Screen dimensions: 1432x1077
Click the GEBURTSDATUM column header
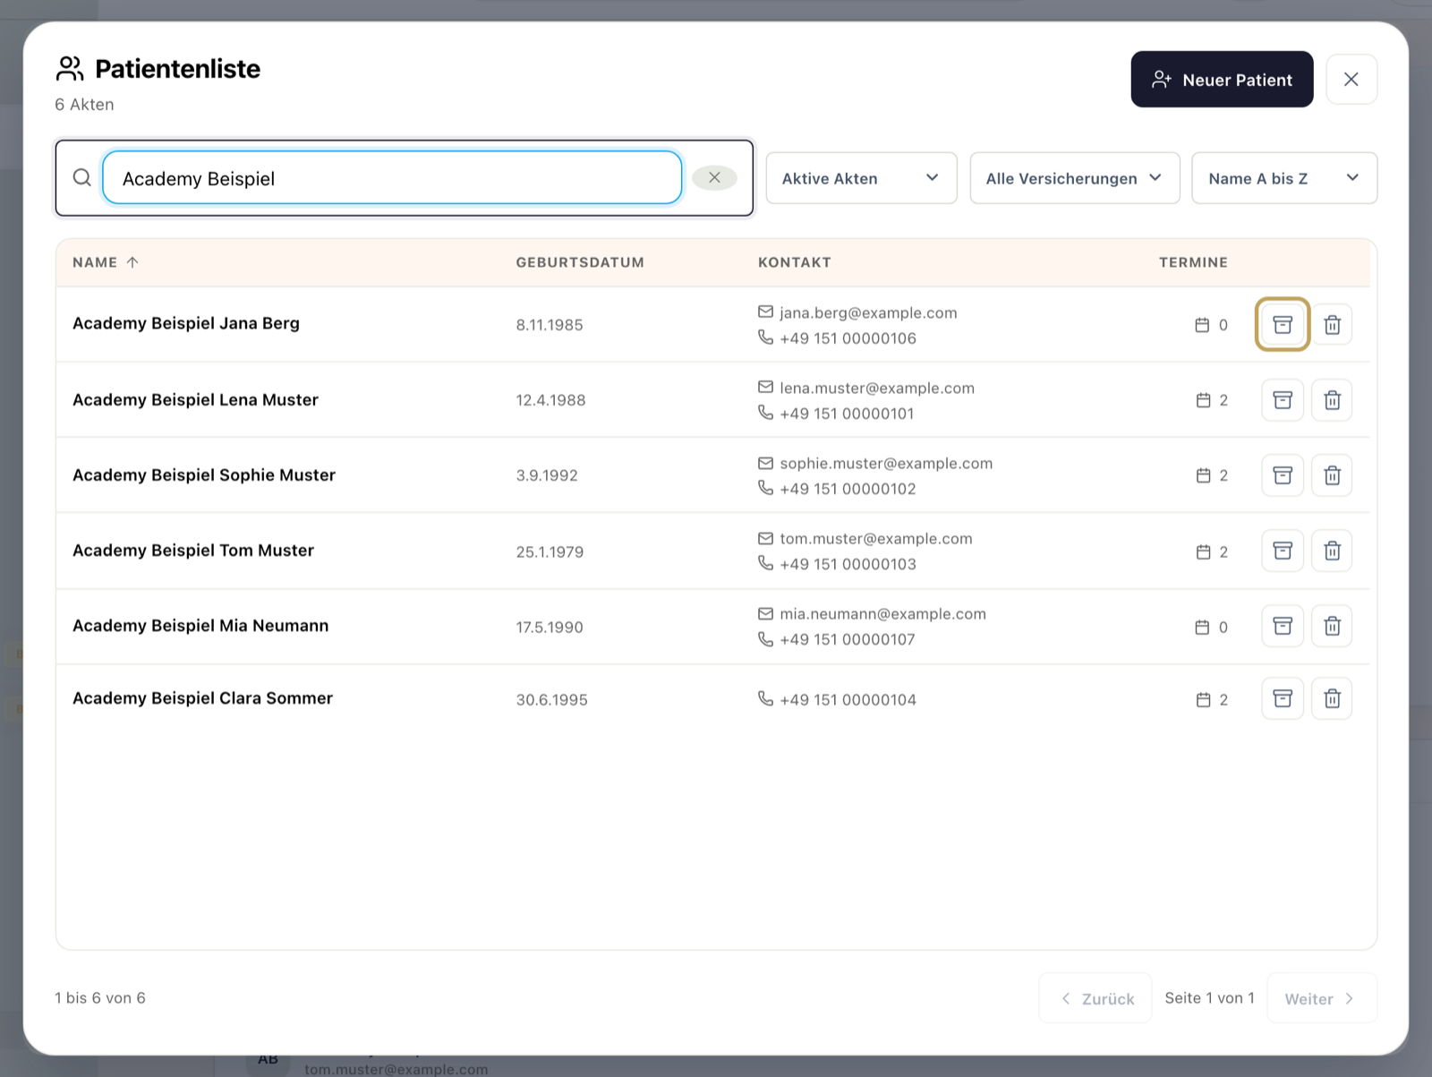click(x=580, y=262)
